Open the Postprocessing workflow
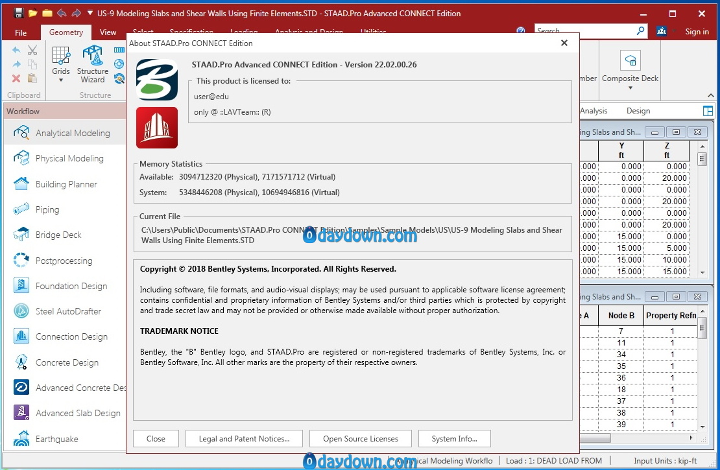This screenshot has height=470, width=720. tap(64, 260)
